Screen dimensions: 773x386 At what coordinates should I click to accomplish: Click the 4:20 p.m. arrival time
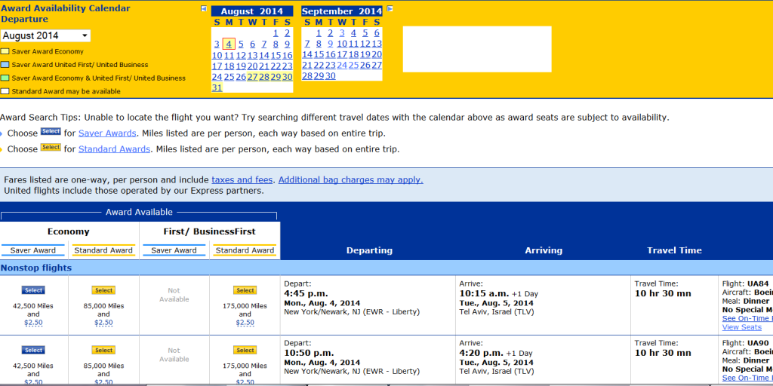(482, 354)
